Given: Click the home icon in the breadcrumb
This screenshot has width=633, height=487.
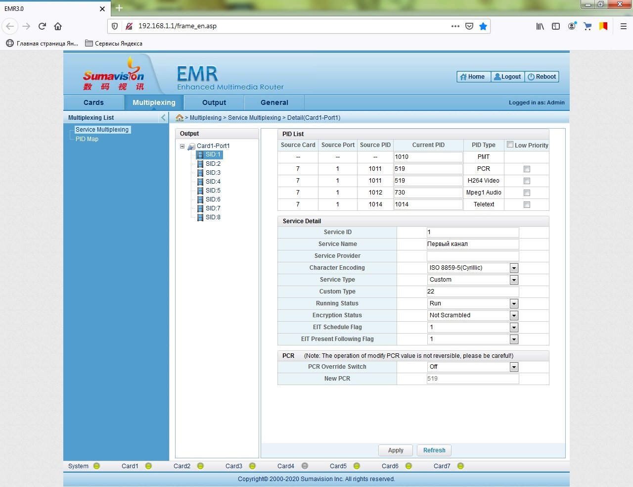Looking at the screenshot, I should tap(180, 118).
